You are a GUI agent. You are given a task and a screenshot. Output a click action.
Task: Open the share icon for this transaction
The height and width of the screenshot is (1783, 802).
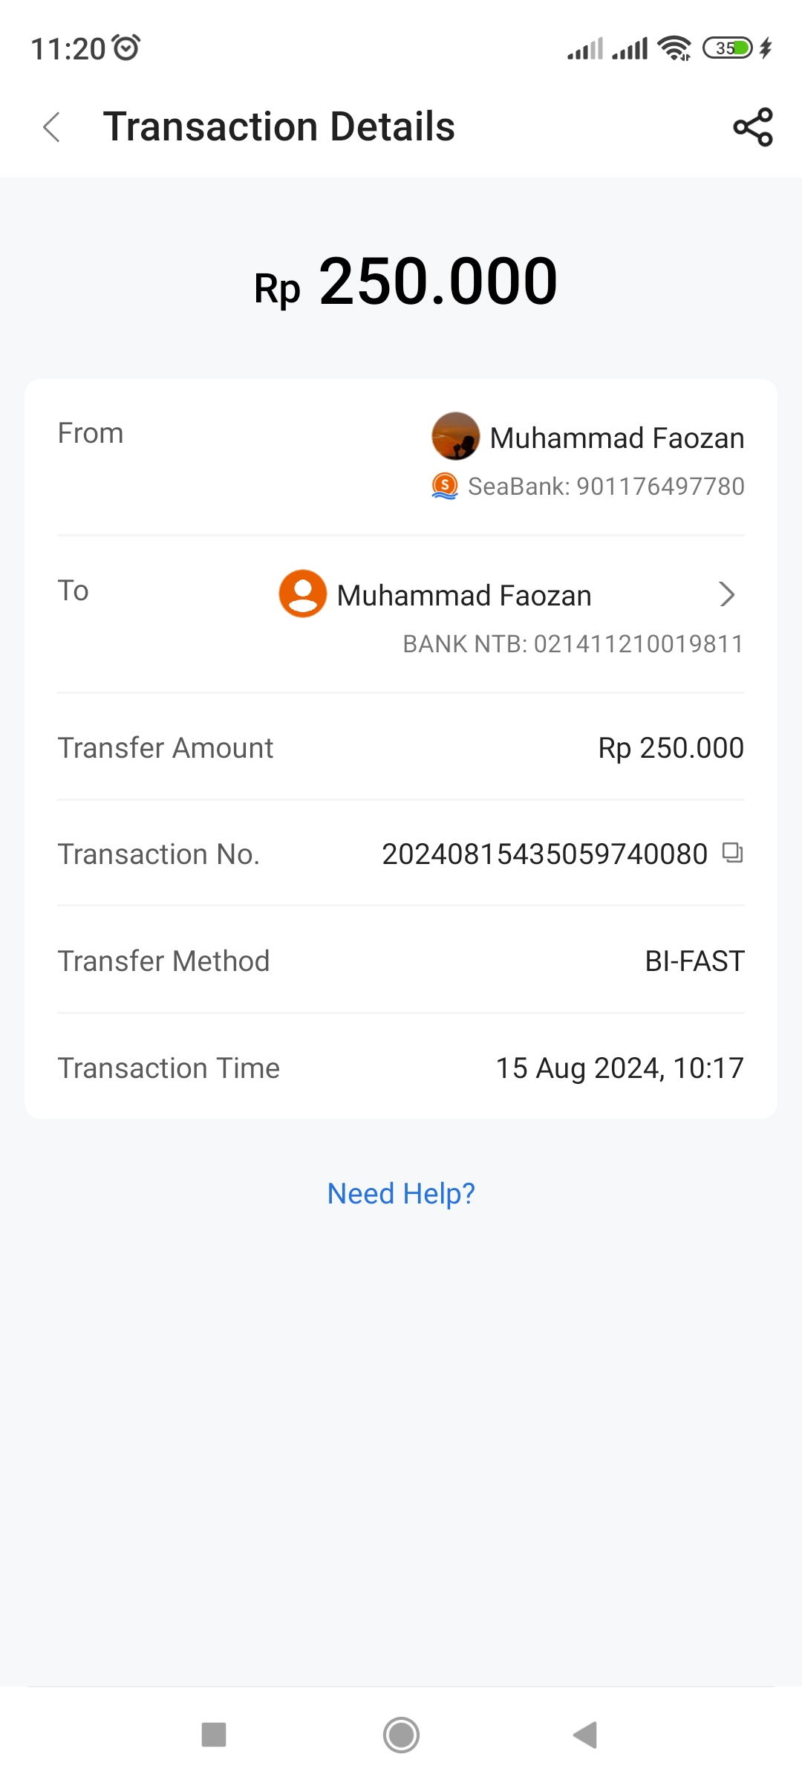click(x=752, y=127)
